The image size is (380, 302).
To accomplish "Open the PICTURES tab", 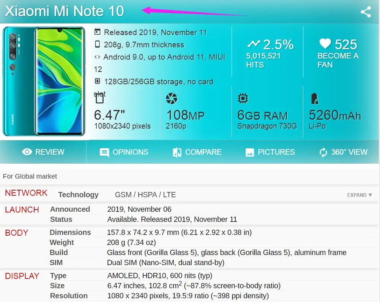I will tap(270, 152).
